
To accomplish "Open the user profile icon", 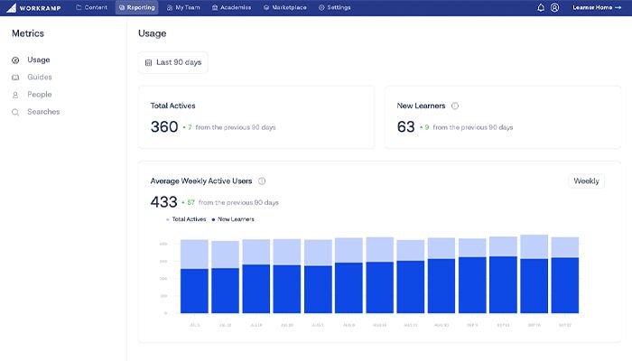I will tap(554, 7).
